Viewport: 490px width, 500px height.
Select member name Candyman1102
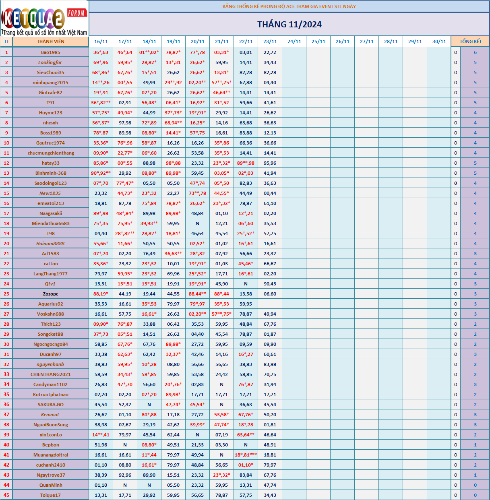point(51,384)
